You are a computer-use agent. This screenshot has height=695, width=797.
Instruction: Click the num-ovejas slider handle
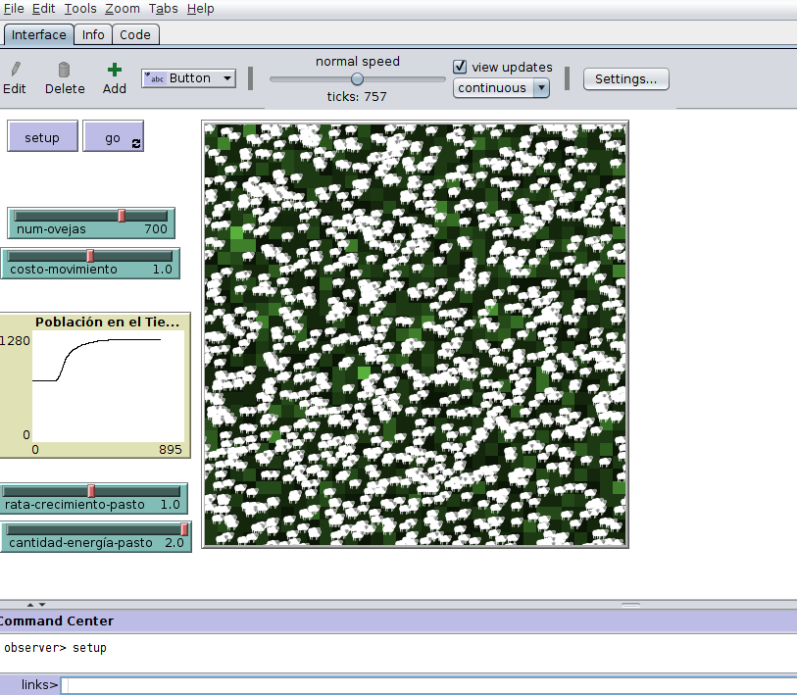coord(122,216)
